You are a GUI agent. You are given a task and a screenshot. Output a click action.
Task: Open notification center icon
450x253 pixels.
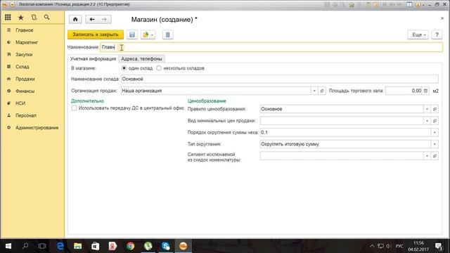tap(438, 246)
